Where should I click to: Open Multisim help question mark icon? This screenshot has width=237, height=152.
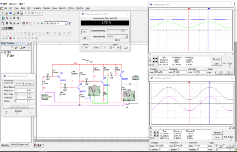point(69,23)
